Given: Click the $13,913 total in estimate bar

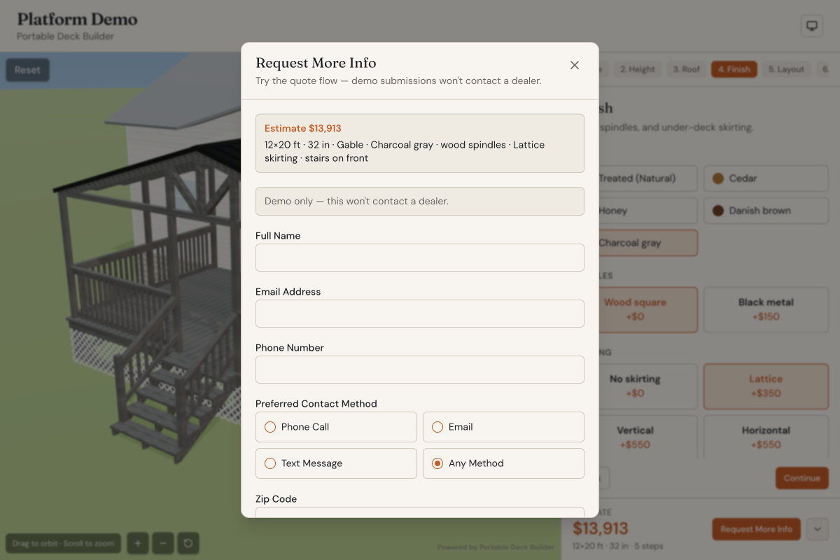Looking at the screenshot, I should coord(601,528).
